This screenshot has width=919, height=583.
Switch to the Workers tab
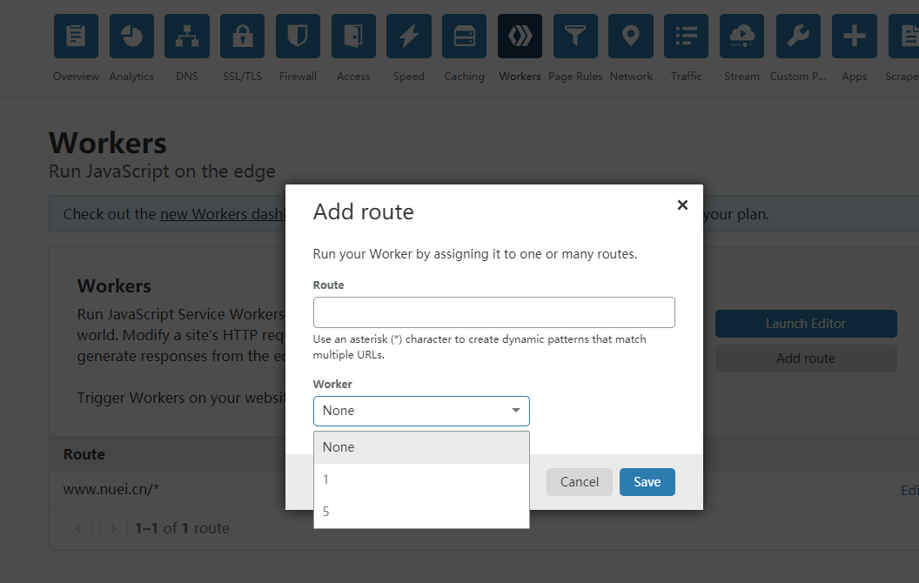point(520,48)
